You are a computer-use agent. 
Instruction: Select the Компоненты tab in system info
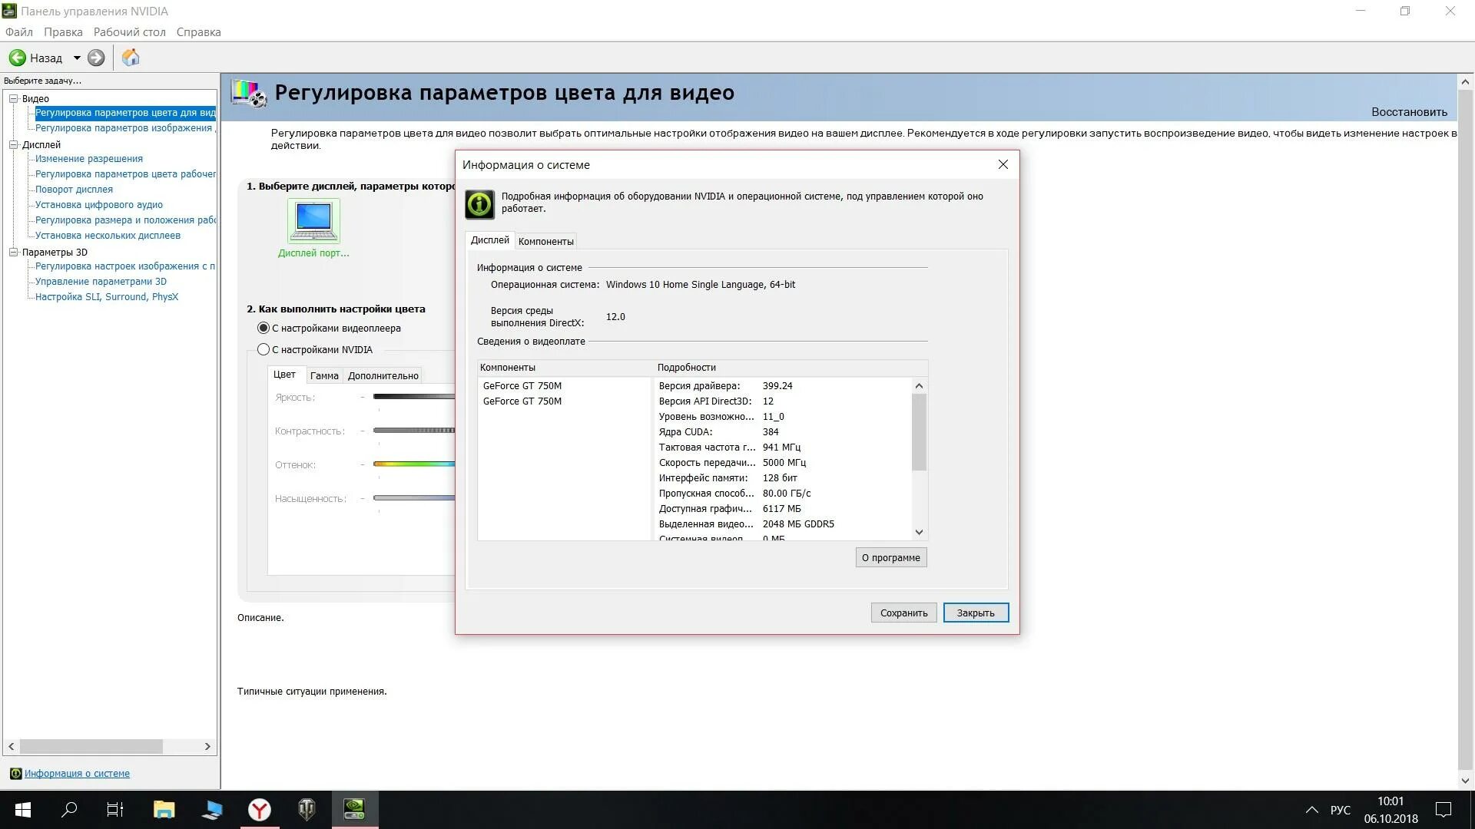pos(546,241)
